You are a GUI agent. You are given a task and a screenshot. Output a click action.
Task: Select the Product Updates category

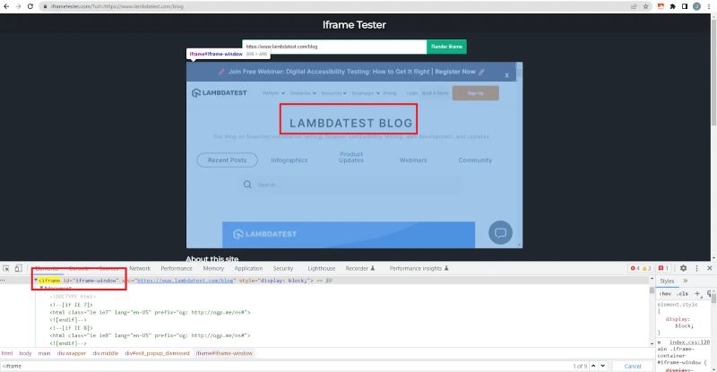click(351, 158)
